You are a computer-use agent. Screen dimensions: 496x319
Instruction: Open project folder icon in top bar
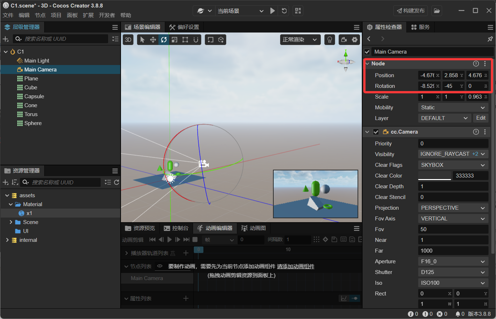pos(437,11)
